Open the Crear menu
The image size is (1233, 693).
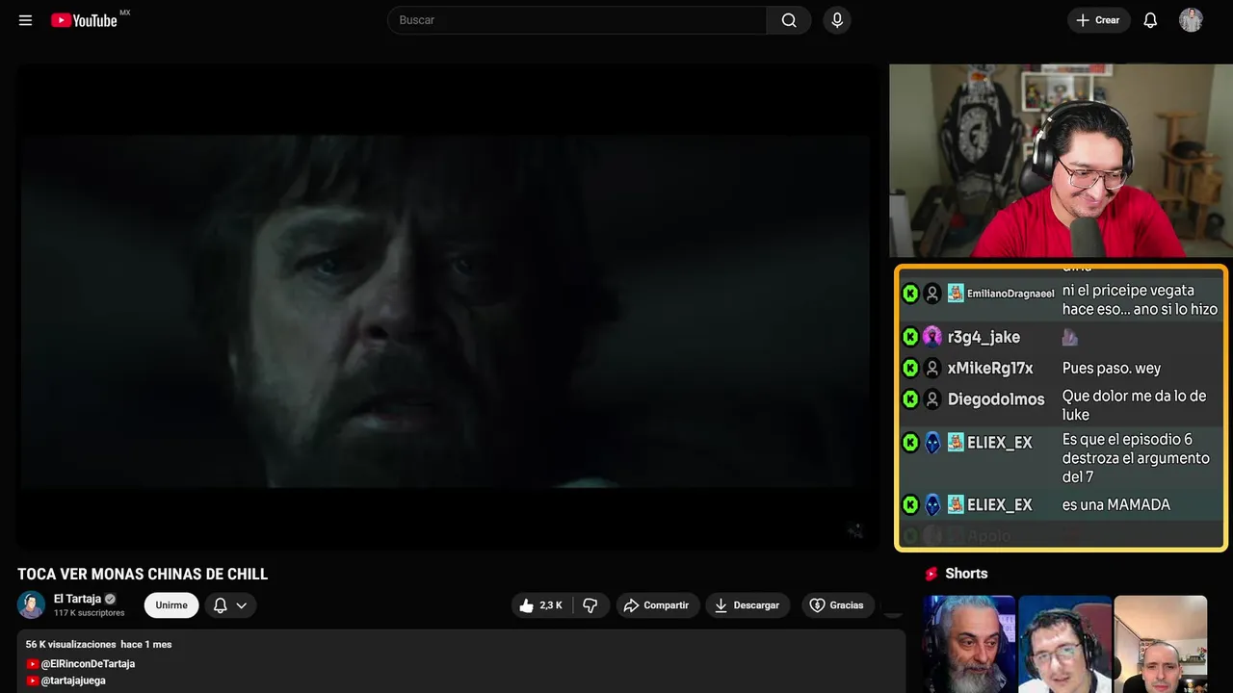point(1098,20)
